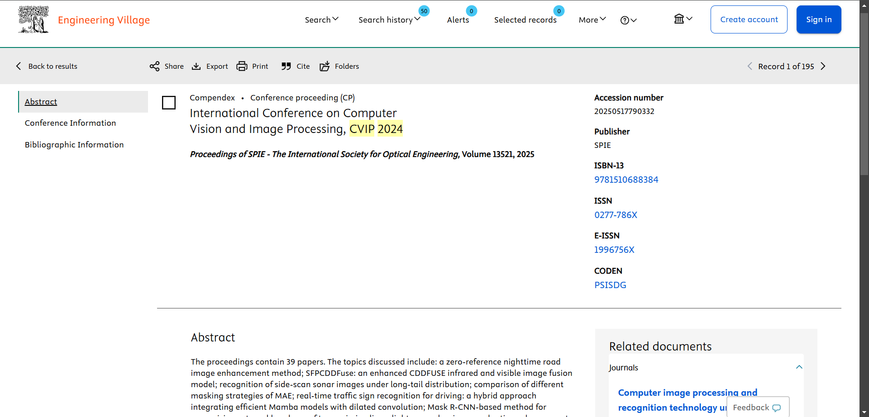Click the scrollbar down arrow
Image resolution: width=869 pixels, height=417 pixels.
pos(864,413)
